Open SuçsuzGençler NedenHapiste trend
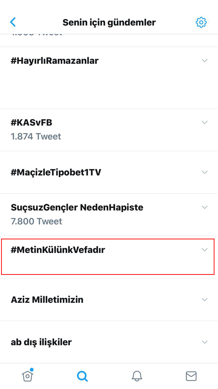 tap(77, 207)
